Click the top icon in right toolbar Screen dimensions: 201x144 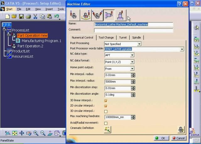point(196,28)
